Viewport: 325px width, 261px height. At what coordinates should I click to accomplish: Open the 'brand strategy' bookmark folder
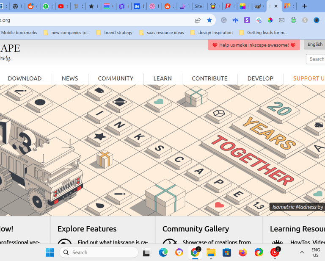click(x=114, y=33)
